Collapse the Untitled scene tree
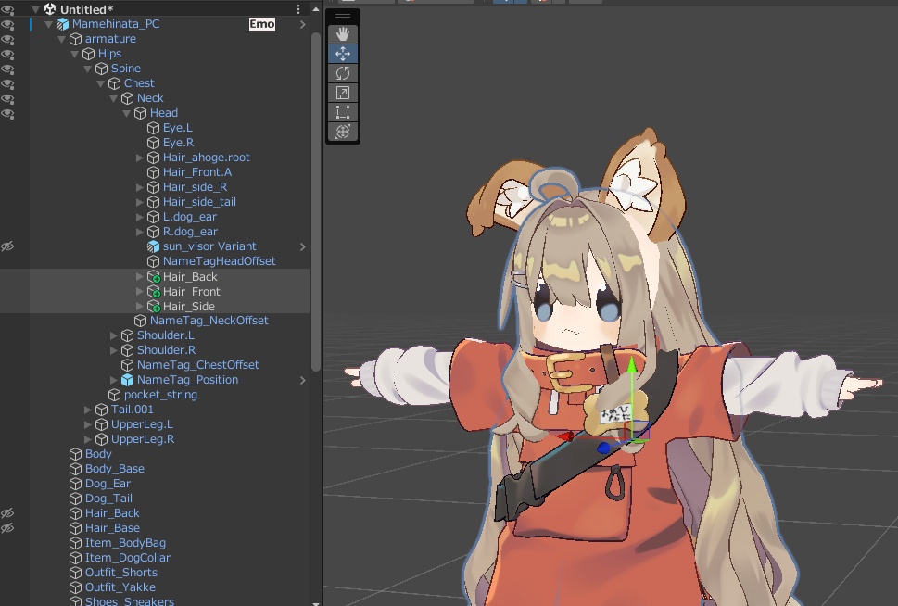Screen dimensions: 898x606 [35, 9]
